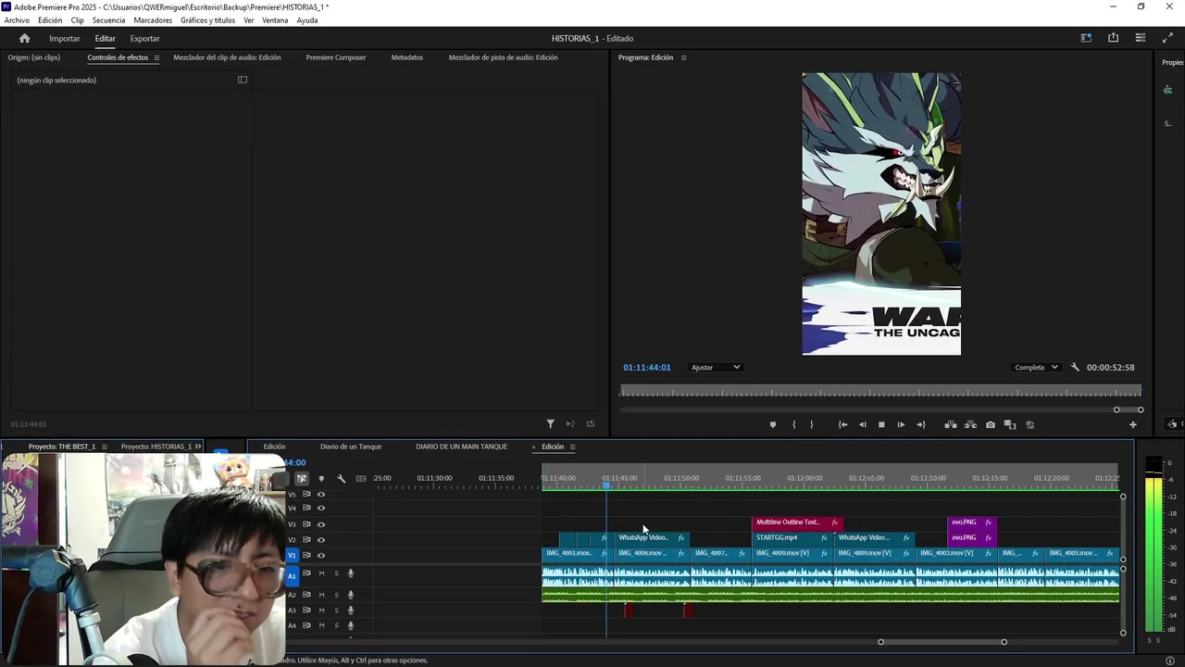Open the Completa playback resolution dropdown

point(1036,367)
